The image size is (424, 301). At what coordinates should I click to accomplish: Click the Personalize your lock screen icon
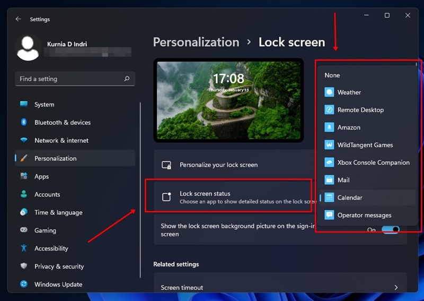click(x=166, y=165)
